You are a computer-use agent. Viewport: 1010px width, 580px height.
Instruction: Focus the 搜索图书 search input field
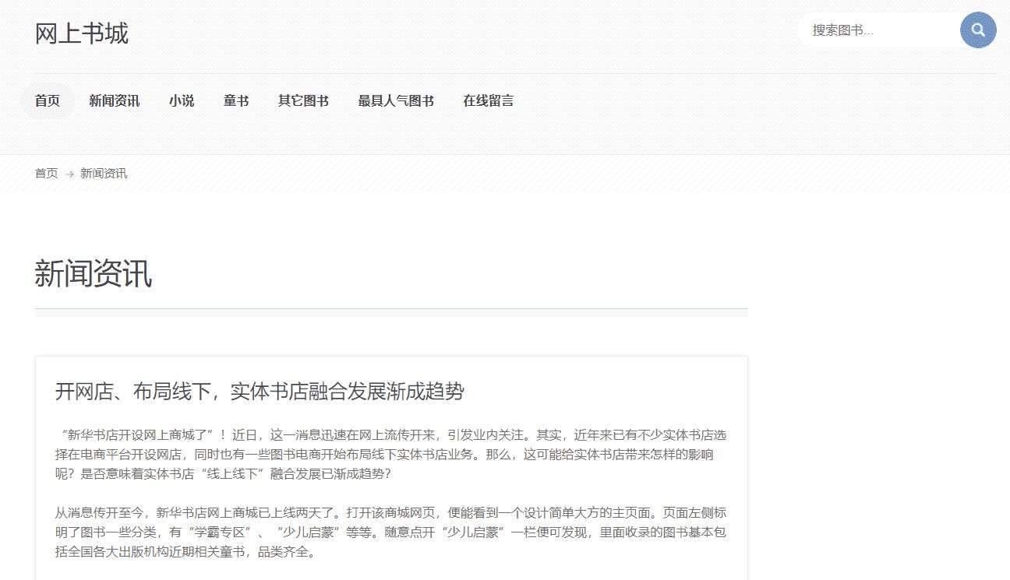tap(879, 30)
